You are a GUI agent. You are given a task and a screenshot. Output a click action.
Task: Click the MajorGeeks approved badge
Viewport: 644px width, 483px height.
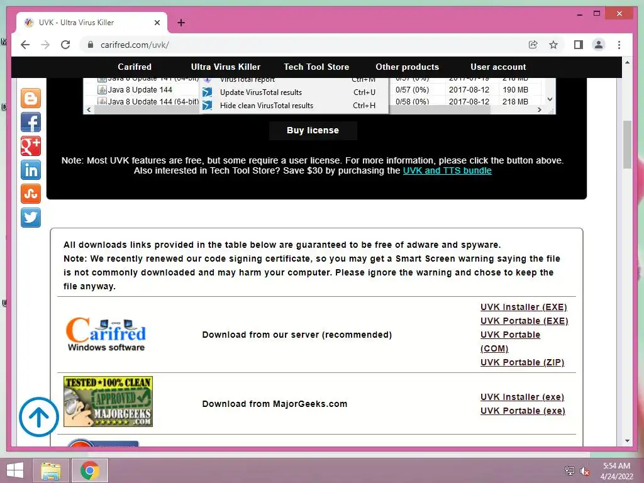pos(108,402)
